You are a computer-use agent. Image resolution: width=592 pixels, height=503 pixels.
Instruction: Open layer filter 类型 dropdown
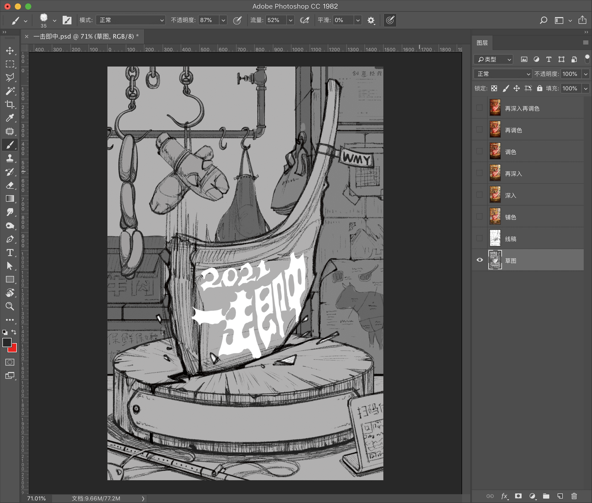(x=494, y=59)
